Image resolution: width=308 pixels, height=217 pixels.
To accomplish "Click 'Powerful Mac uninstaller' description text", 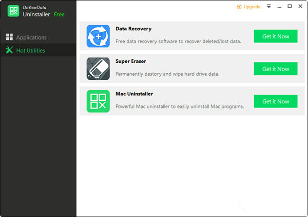I will (180, 106).
